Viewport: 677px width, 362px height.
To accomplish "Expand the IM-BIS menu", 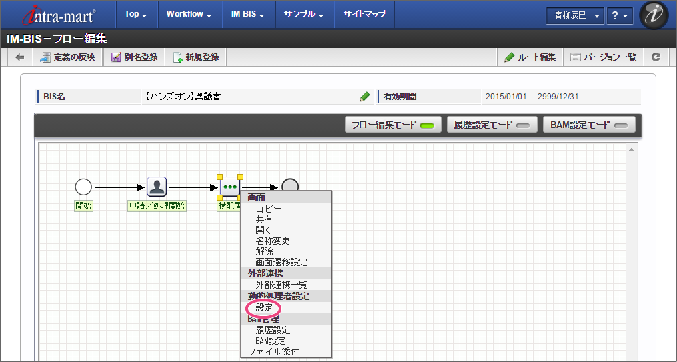I will click(x=248, y=14).
